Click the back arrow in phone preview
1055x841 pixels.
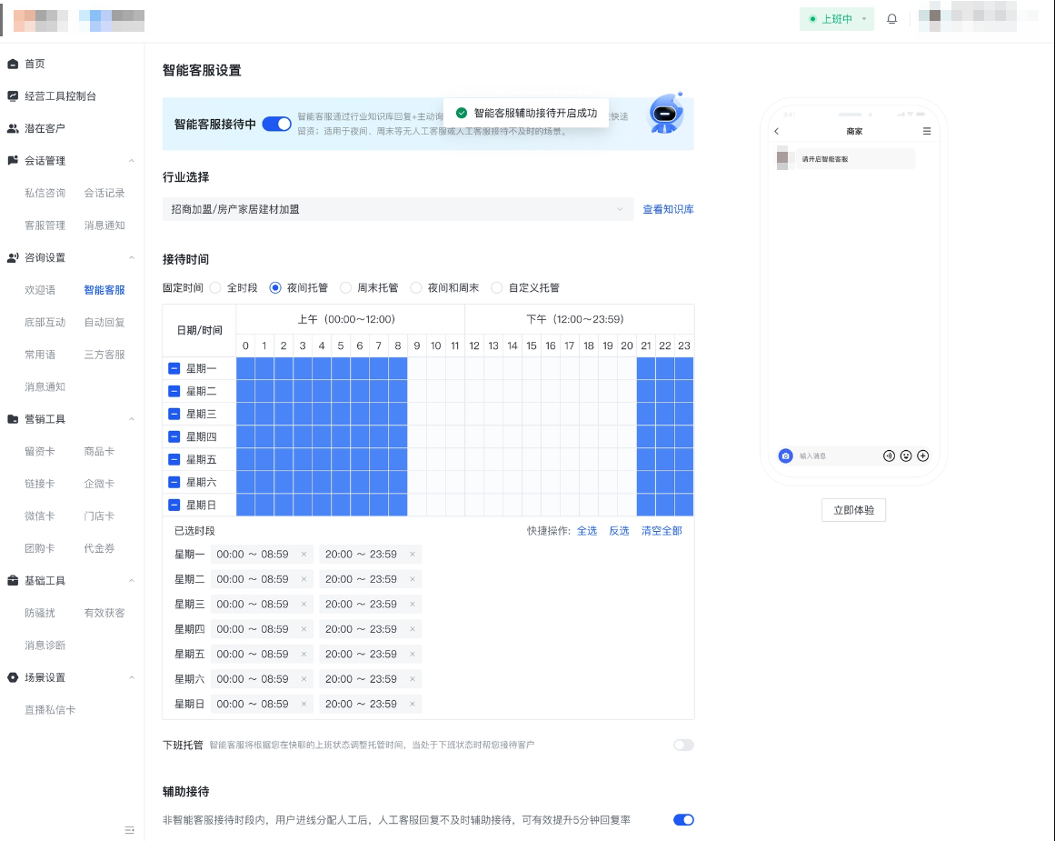[776, 131]
